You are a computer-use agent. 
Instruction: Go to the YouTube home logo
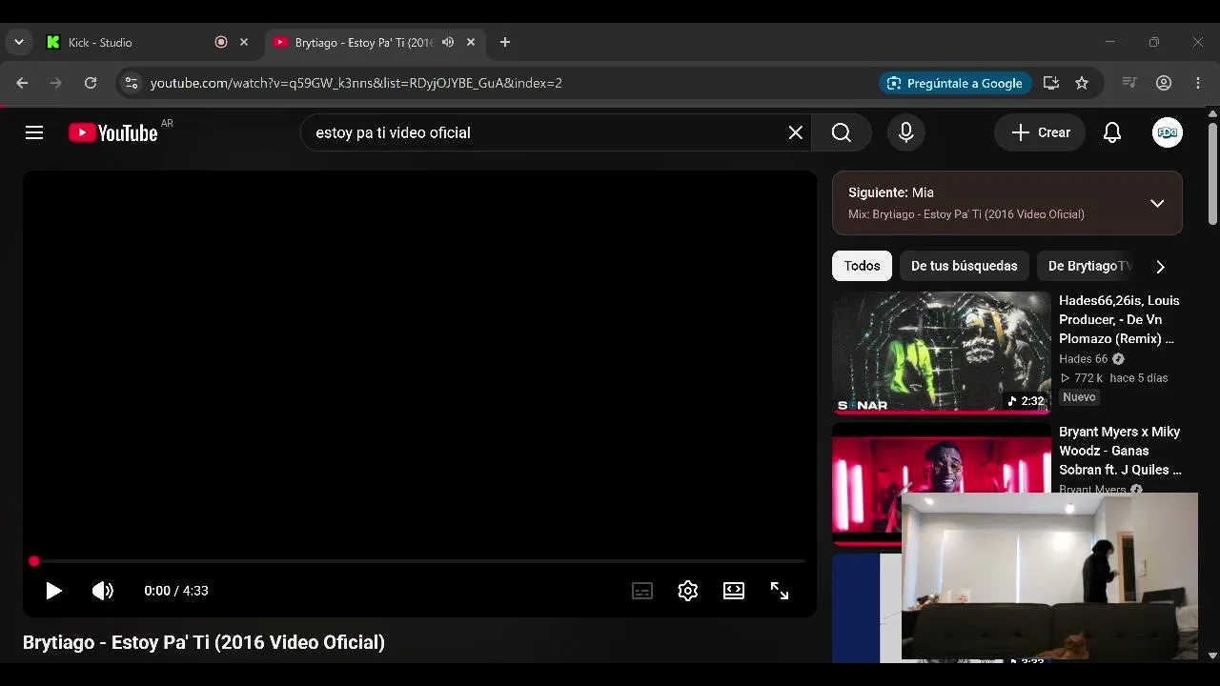tap(113, 133)
